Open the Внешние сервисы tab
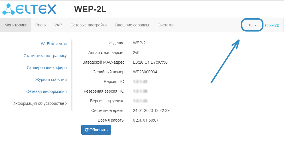 [x=132, y=25]
